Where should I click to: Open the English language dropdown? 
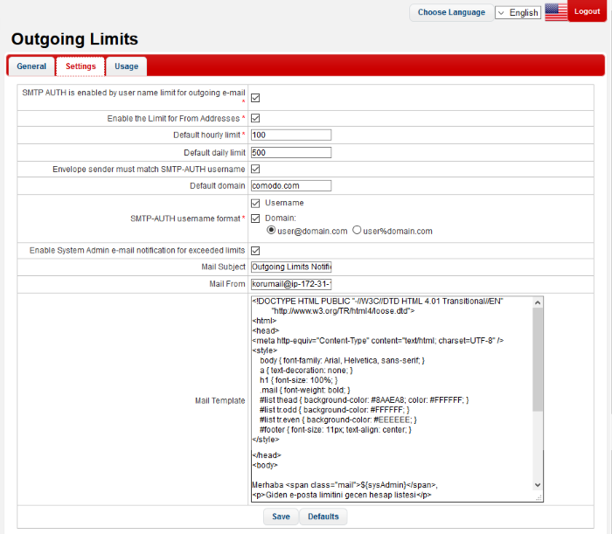518,12
